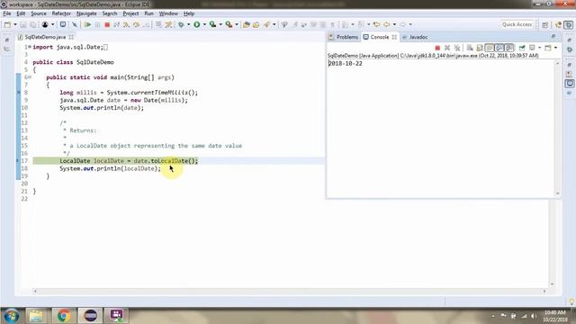This screenshot has height=324, width=576.
Task: Switch to the Debug perspective icon
Action: pyautogui.click(x=569, y=24)
